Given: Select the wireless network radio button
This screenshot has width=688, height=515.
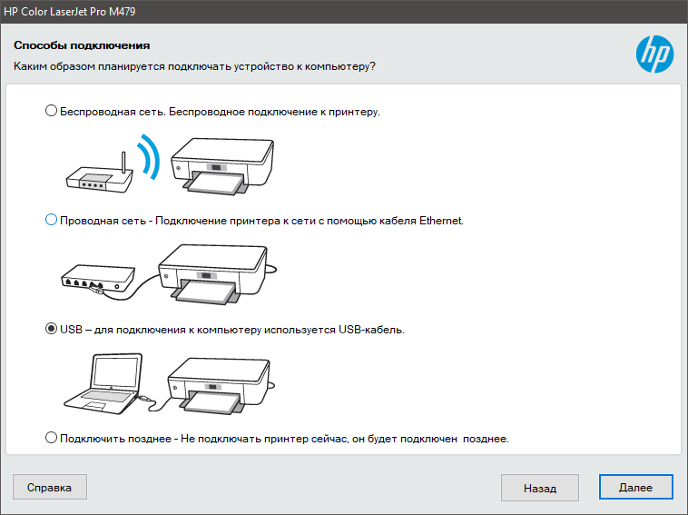Looking at the screenshot, I should coord(52,111).
